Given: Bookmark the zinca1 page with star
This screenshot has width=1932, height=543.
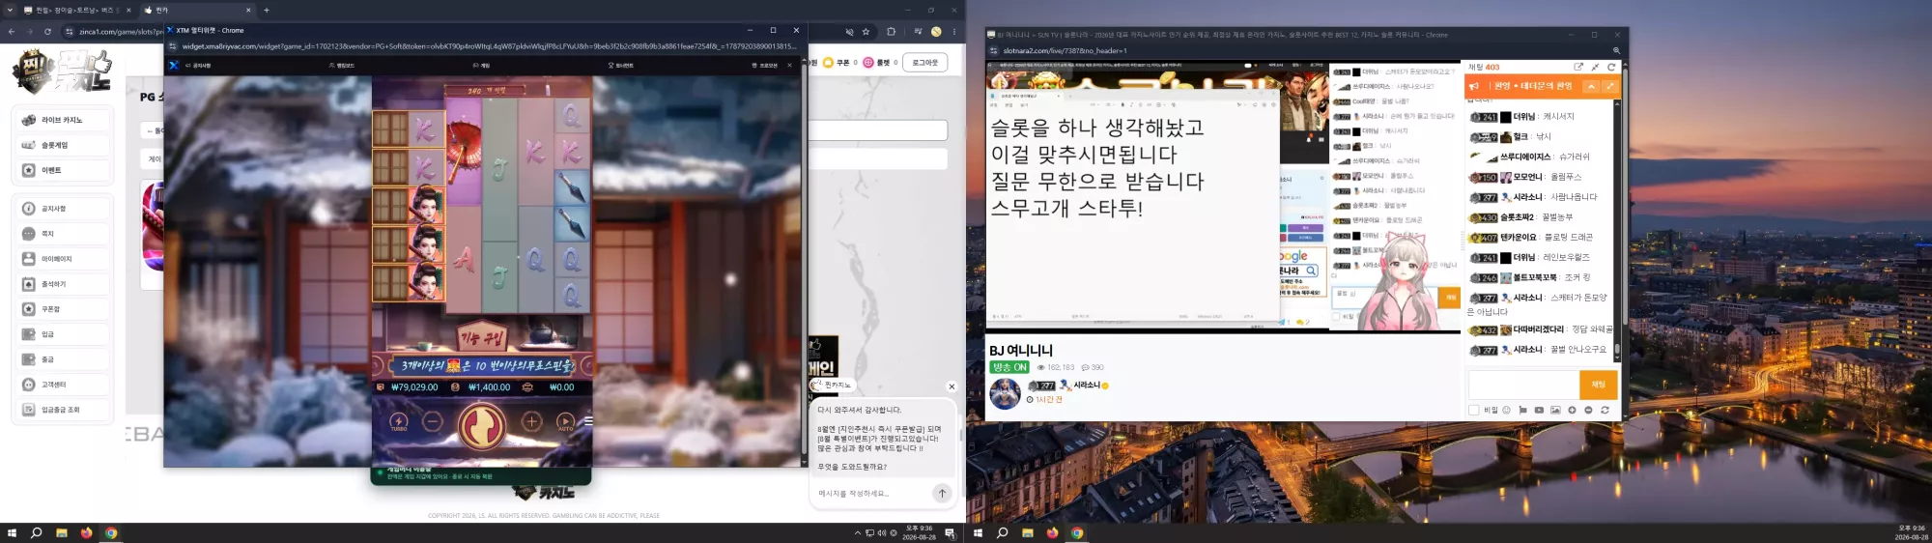Looking at the screenshot, I should (866, 31).
